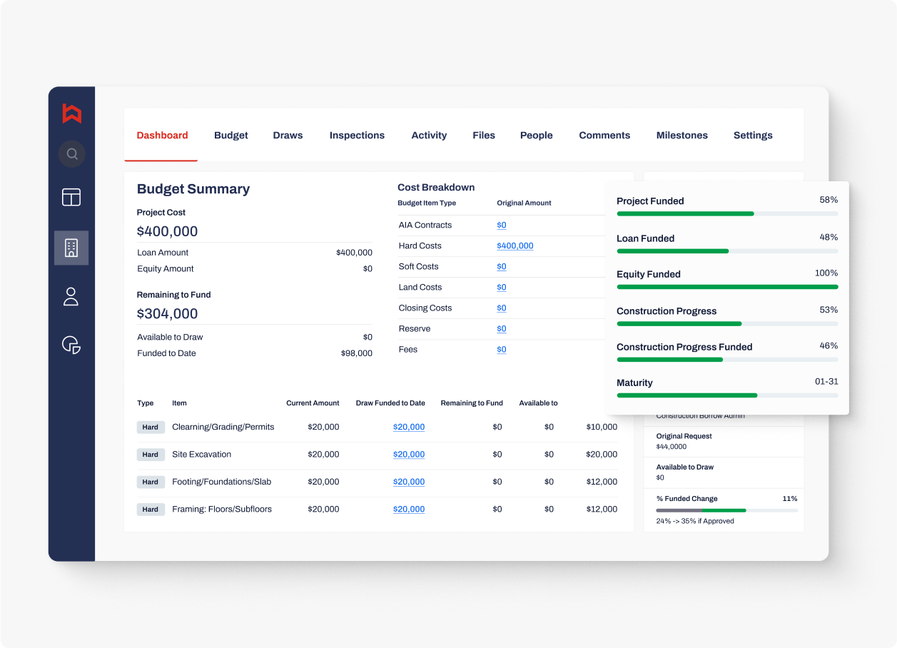
Task: Click the % Funded Change progress bar
Action: (x=726, y=510)
